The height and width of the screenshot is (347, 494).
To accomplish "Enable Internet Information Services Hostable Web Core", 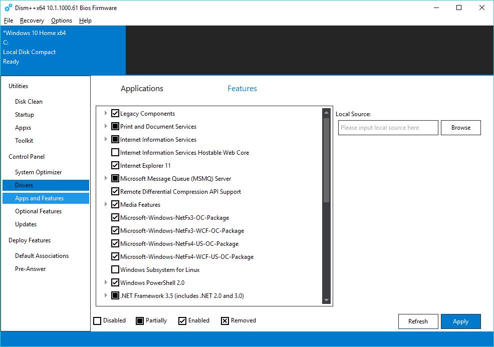I will click(x=115, y=152).
